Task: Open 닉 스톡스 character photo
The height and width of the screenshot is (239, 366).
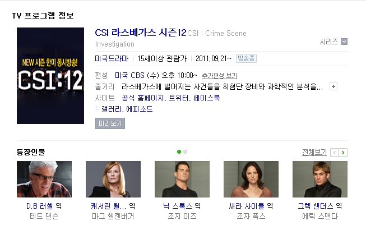Action: pos(182,179)
